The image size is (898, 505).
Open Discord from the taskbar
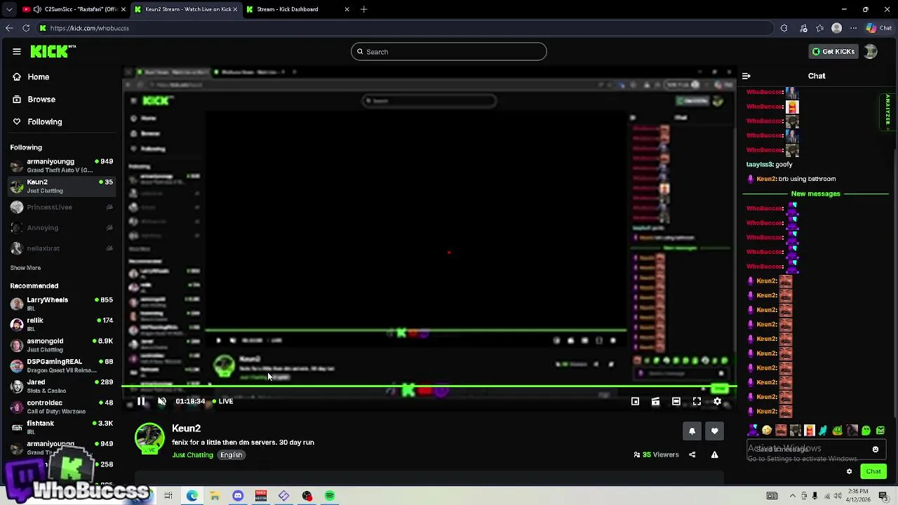coord(238,496)
